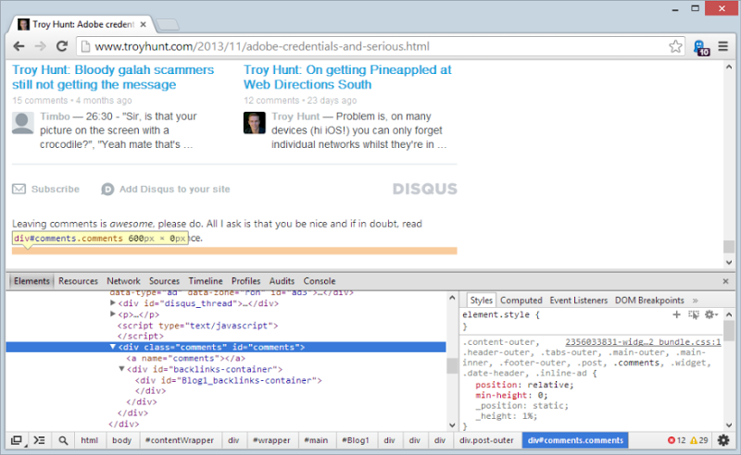741x455 pixels.
Task: Toggle element state in Styles pane
Action: click(694, 314)
